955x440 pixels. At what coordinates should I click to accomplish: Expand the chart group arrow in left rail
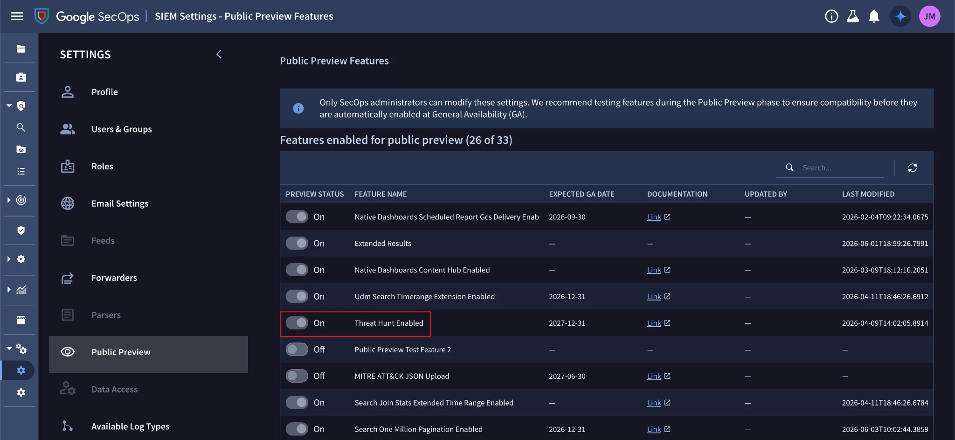pos(9,290)
